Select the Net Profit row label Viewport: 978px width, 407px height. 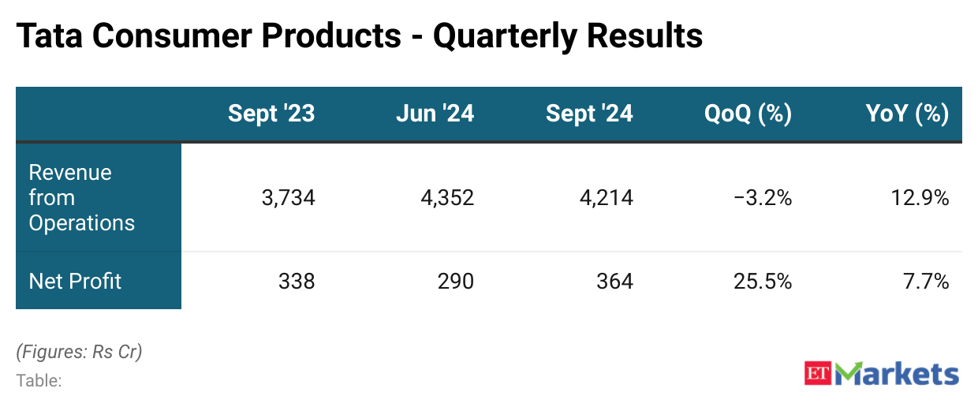coord(75,281)
